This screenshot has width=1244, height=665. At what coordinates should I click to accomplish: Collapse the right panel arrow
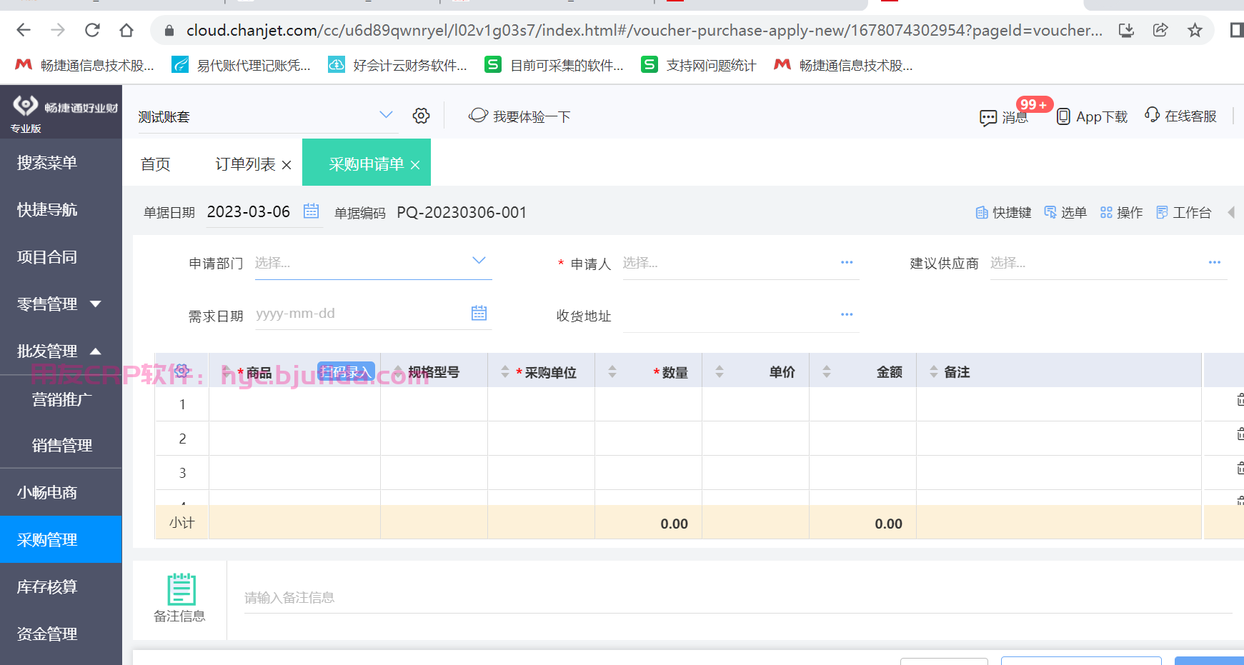[1231, 212]
